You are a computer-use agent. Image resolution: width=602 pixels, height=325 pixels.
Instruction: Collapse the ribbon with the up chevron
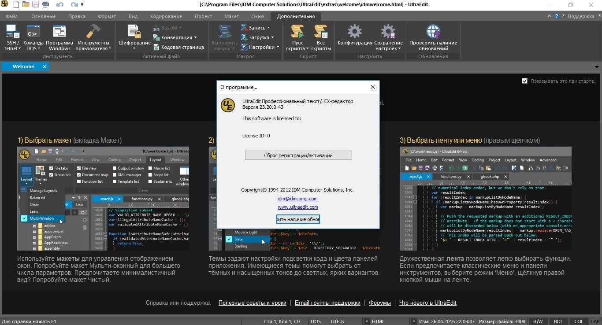[x=550, y=16]
